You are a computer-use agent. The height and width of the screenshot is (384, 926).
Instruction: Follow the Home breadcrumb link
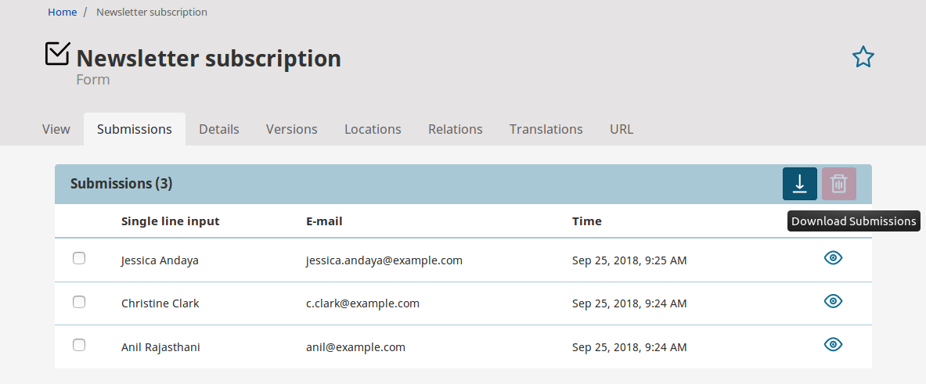62,12
